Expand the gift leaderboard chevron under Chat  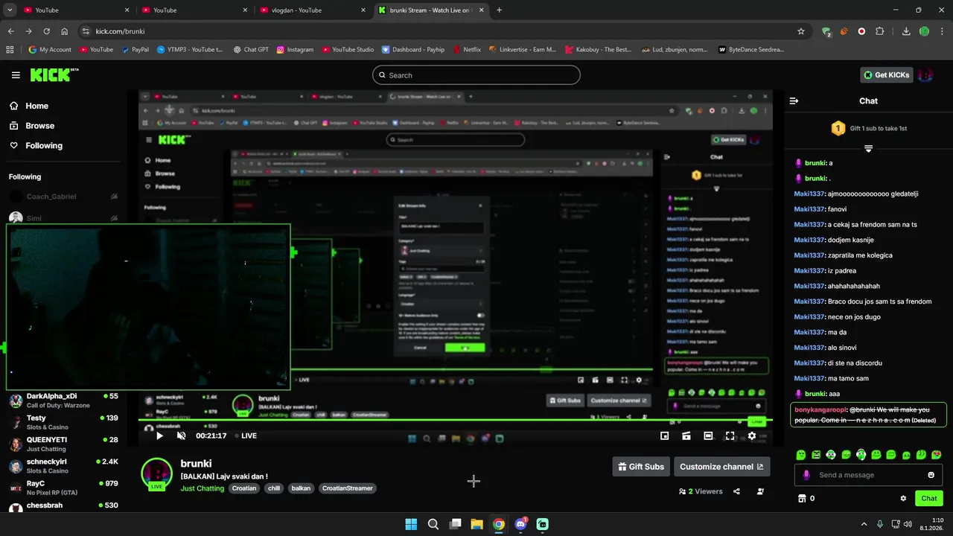click(x=868, y=149)
